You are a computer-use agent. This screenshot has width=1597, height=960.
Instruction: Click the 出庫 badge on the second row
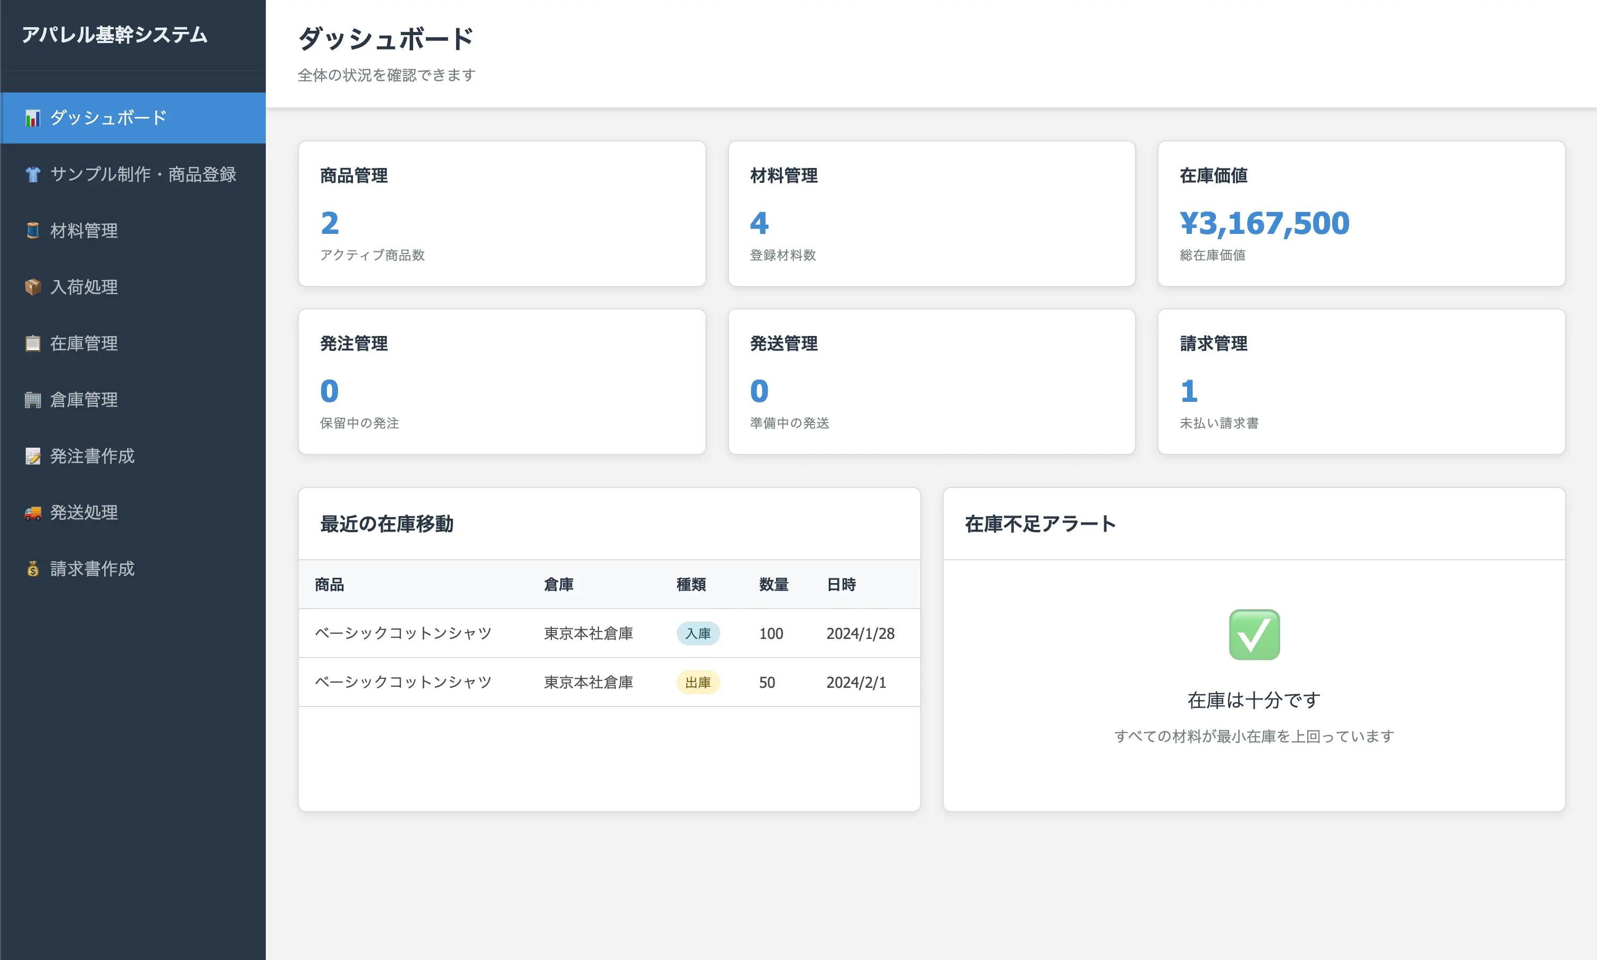click(x=698, y=682)
